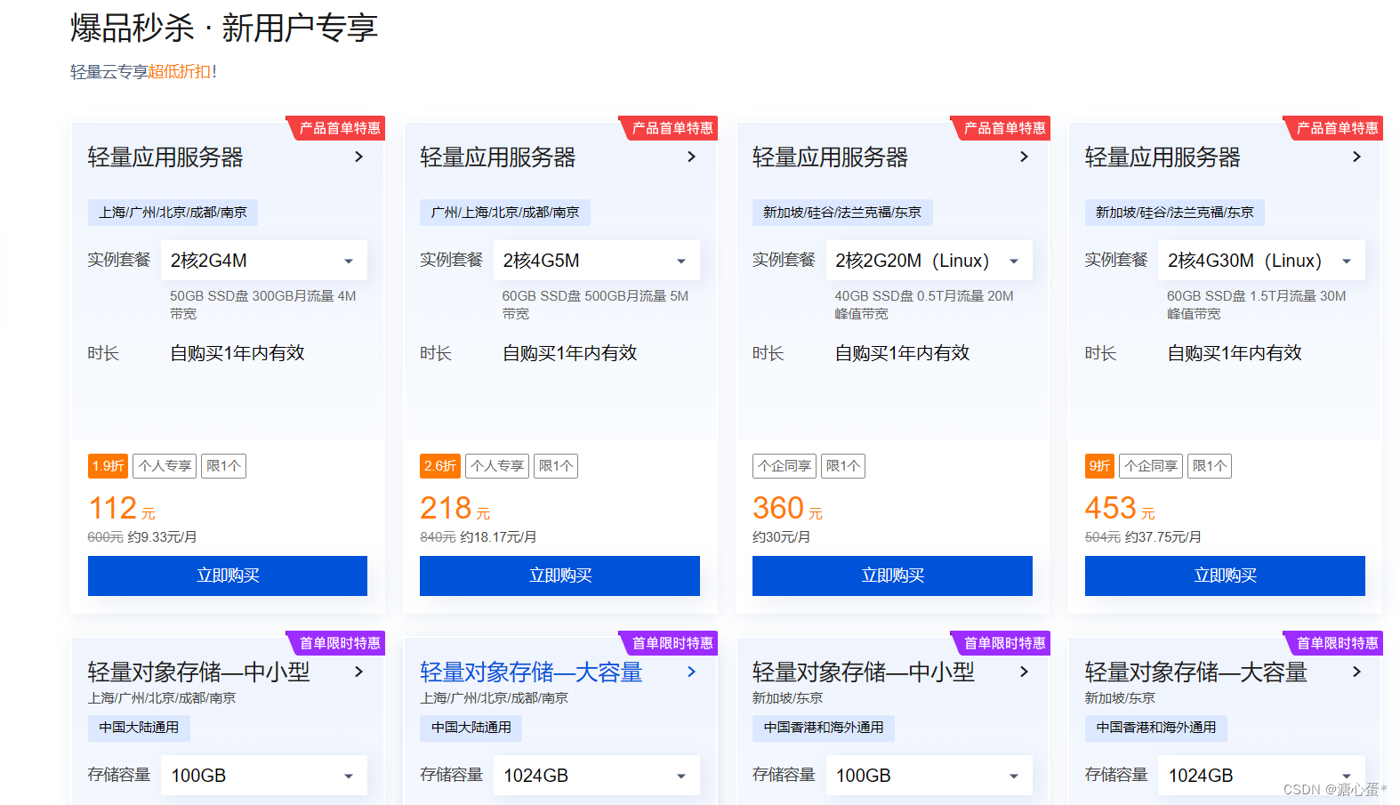Click the 1.9折 discount badge
Screen dimensions: 1400x805
108,466
